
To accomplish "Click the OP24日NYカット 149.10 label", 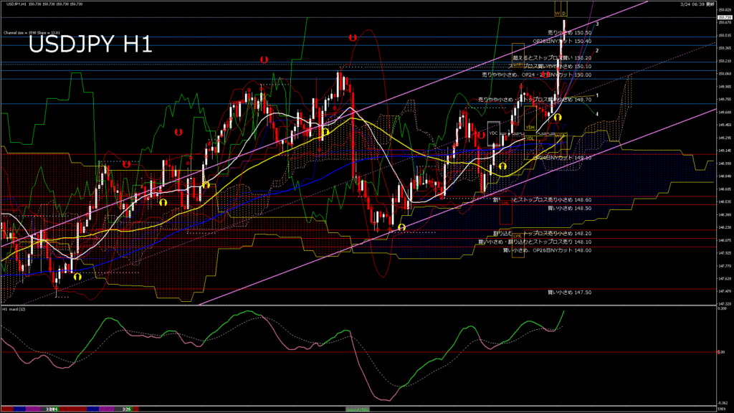I will (x=562, y=158).
